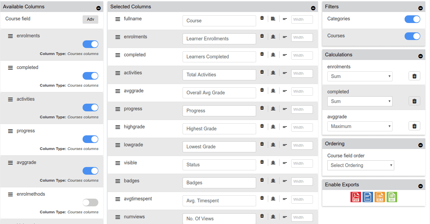This screenshot has height=224, width=430.
Task: Export the report as ODS
Action: coord(392,197)
